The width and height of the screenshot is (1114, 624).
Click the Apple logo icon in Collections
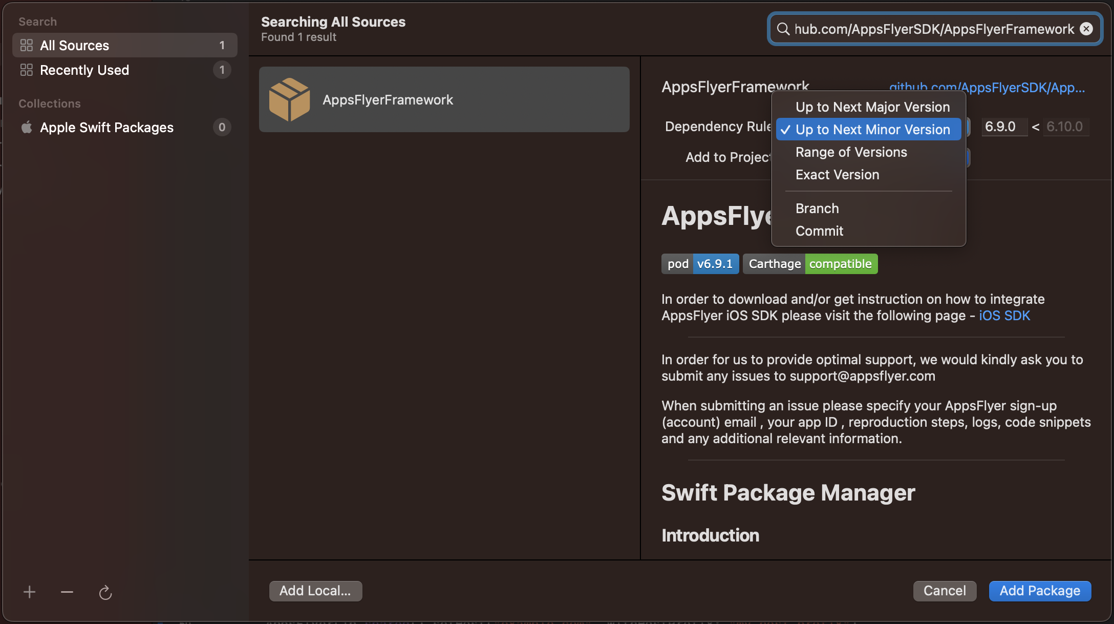click(27, 127)
